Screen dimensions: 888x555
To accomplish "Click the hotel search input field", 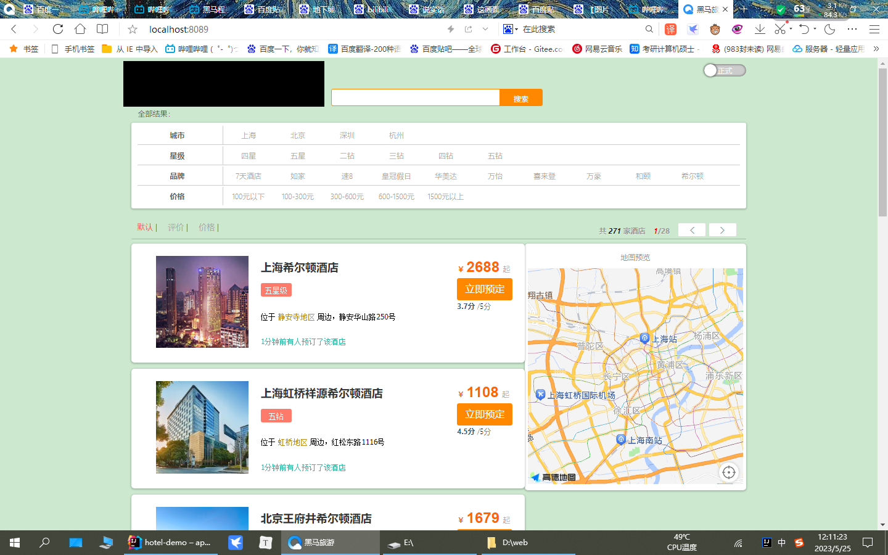I will 415,97.
